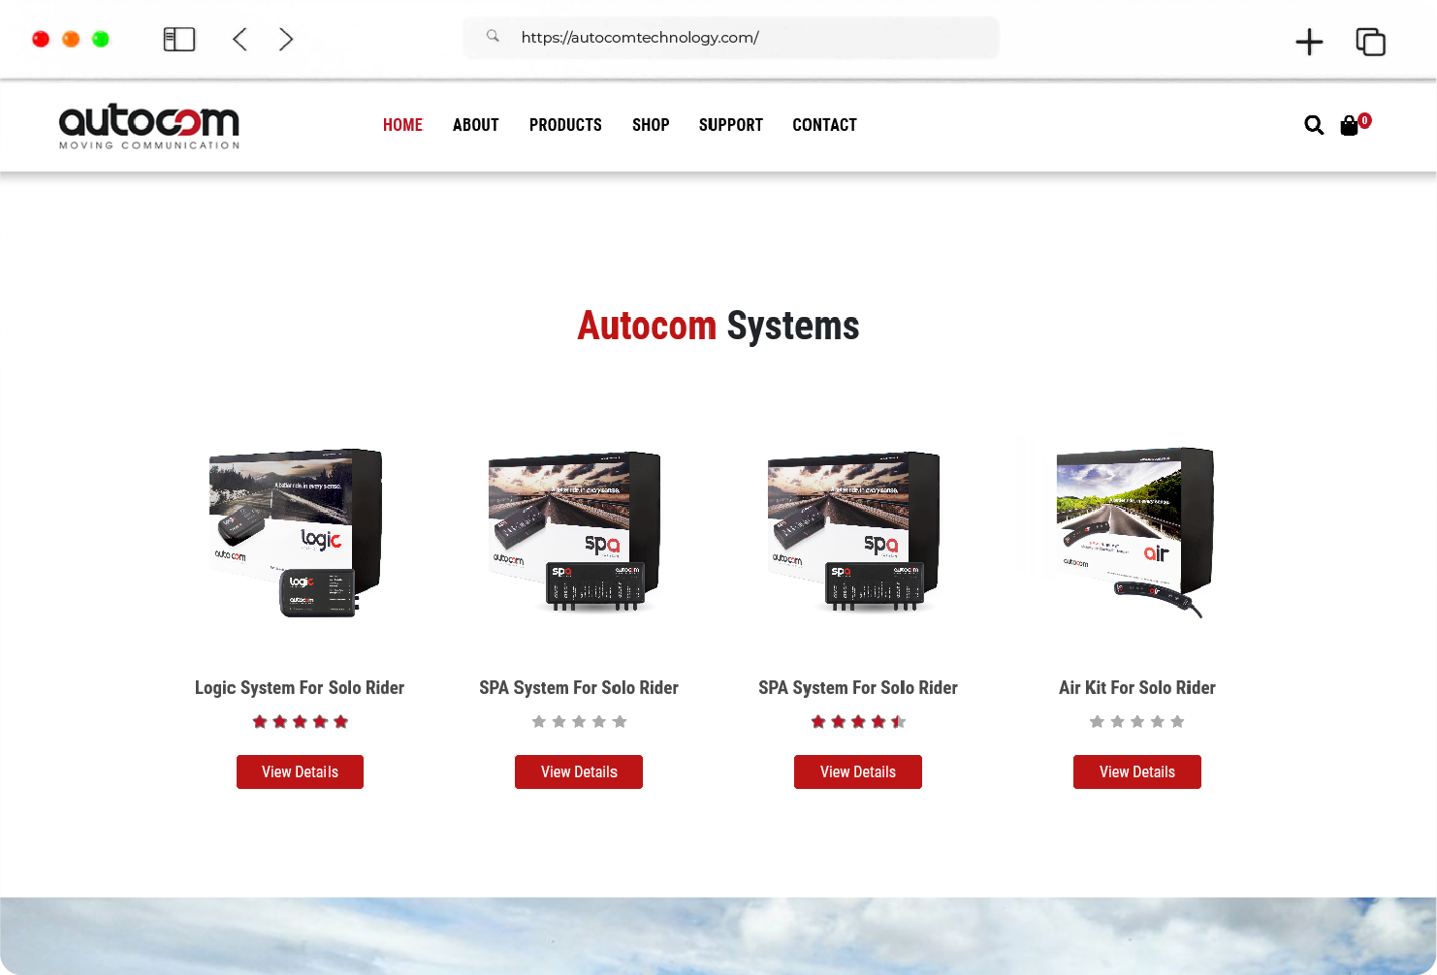Open the Support navigation link

point(730,125)
